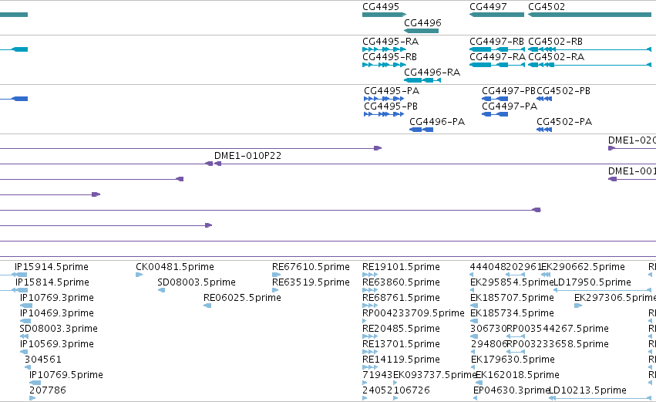Open EST EK290662.5prime label
Screen dimensions: 656x402
pos(583,267)
